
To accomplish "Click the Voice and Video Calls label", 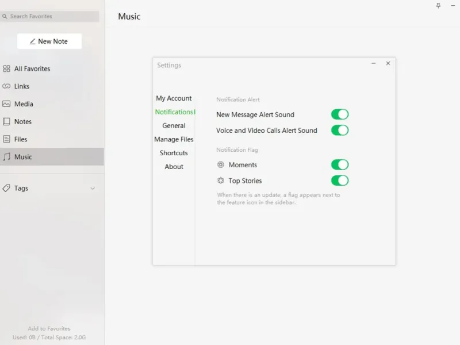I will click(x=267, y=131).
